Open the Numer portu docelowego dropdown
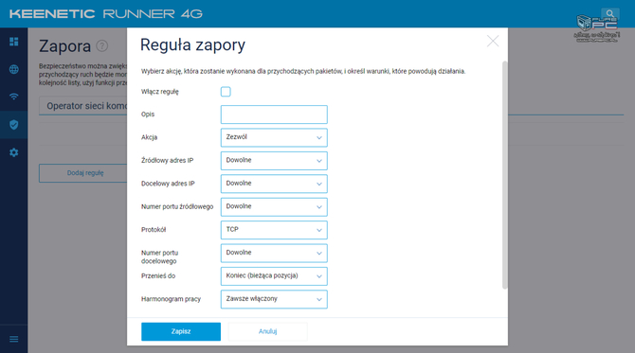635x353 pixels. 274,253
